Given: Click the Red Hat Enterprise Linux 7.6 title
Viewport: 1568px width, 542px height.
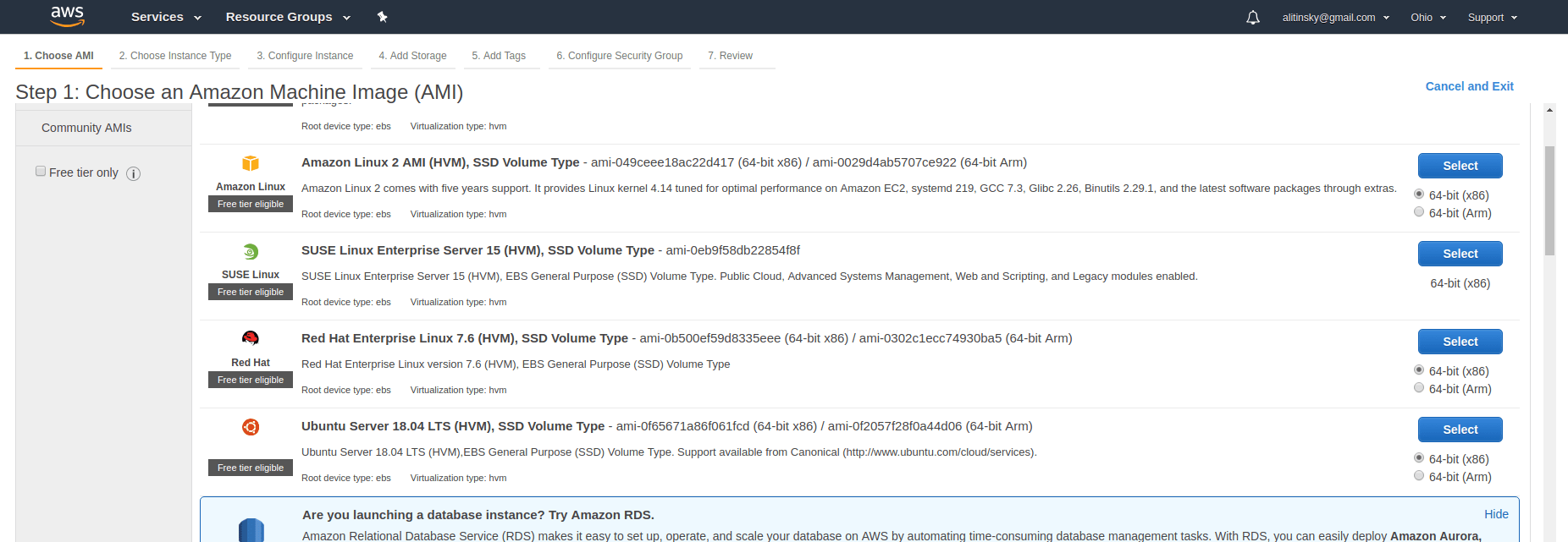Looking at the screenshot, I should click(x=465, y=338).
